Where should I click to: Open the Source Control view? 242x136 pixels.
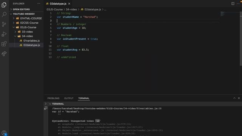4,24
